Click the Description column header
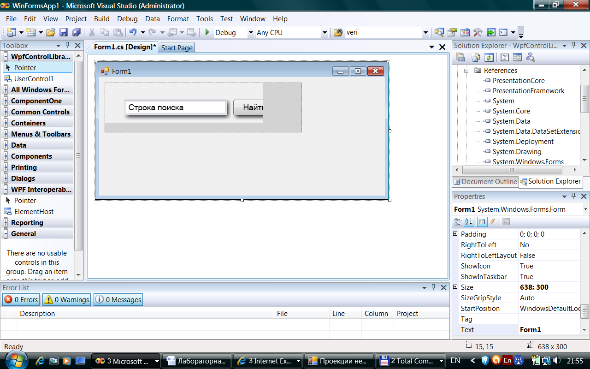Screen dimensions: 590x369 (145, 314)
